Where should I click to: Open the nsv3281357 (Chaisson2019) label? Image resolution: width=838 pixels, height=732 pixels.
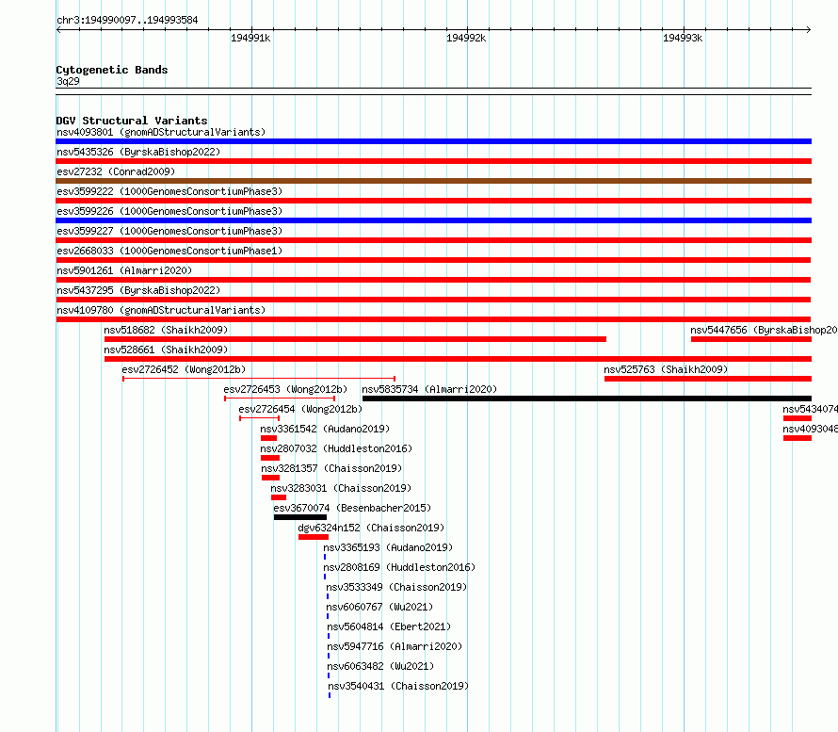(x=331, y=468)
